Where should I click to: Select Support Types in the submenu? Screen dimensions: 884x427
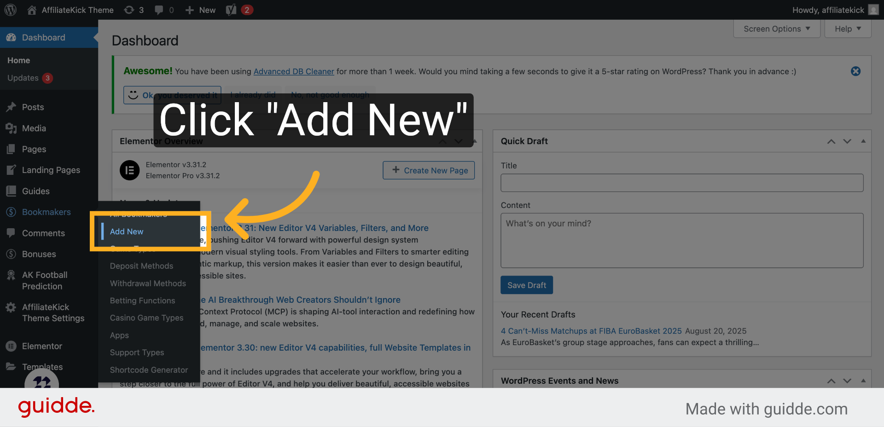click(137, 352)
